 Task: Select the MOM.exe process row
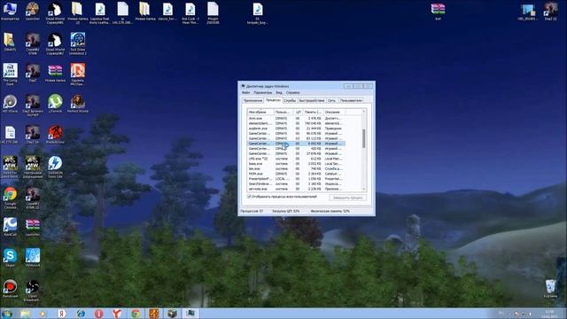[296, 174]
